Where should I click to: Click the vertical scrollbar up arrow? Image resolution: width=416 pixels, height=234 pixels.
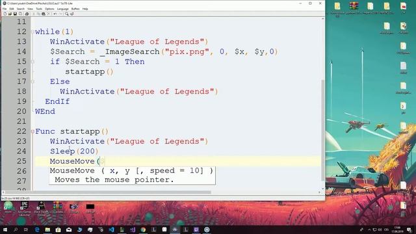tap(322, 19)
